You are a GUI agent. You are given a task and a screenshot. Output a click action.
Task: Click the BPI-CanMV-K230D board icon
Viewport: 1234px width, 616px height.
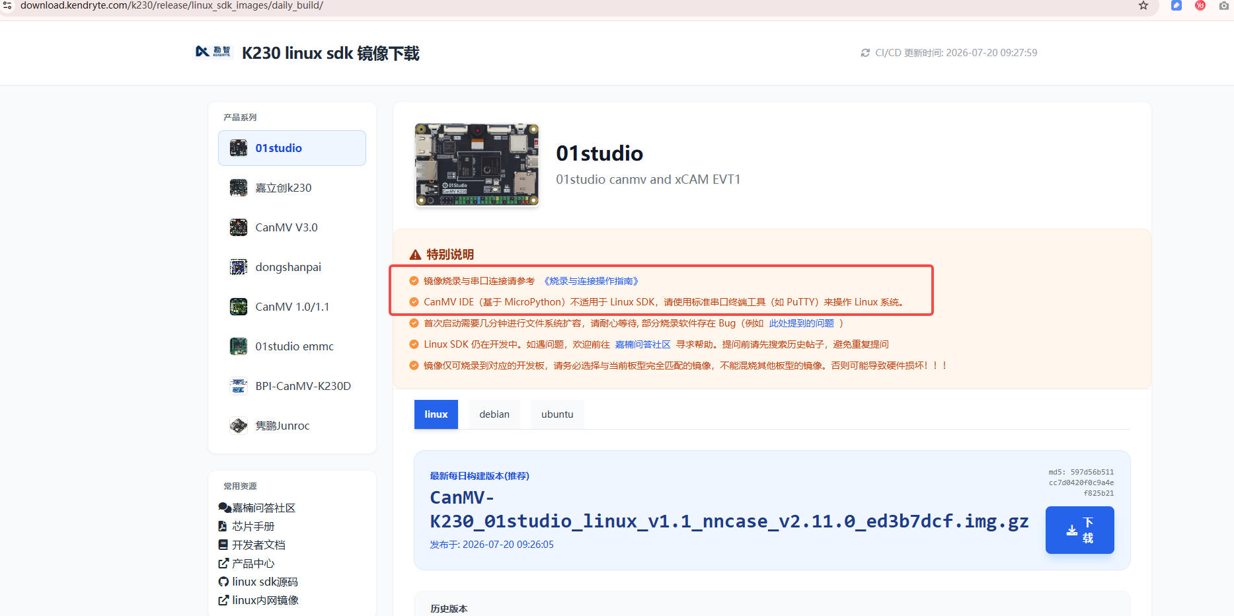point(239,386)
